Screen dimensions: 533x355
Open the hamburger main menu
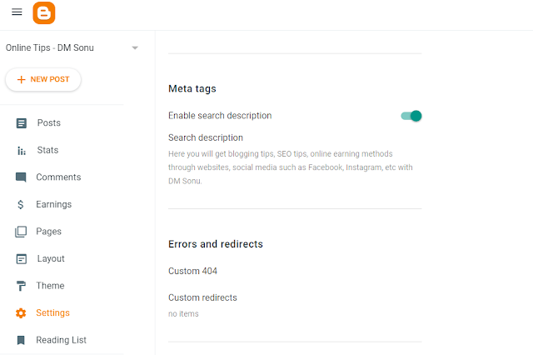click(x=17, y=12)
